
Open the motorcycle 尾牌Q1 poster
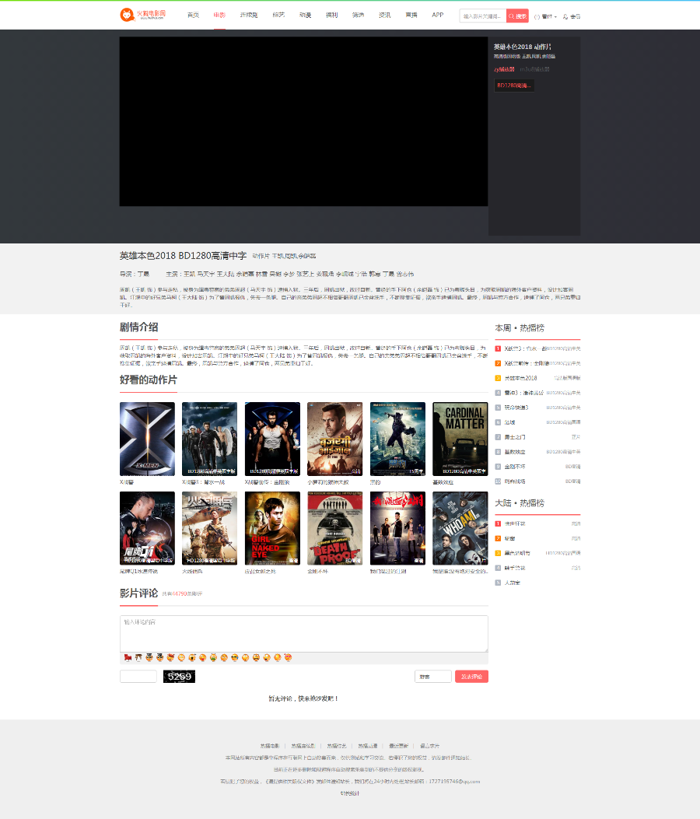pos(147,528)
